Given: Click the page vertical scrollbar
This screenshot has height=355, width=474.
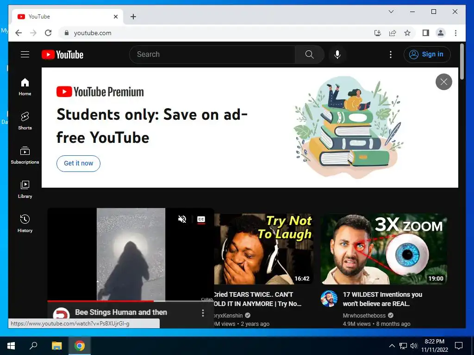Looking at the screenshot, I should 462,61.
